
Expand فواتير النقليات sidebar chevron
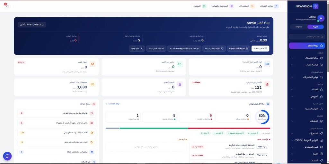coord(292,65)
